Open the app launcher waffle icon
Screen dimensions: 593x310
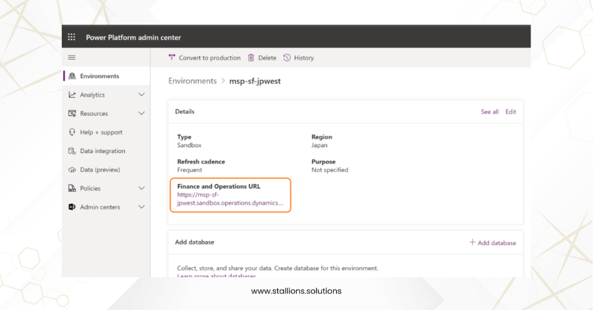coord(72,37)
